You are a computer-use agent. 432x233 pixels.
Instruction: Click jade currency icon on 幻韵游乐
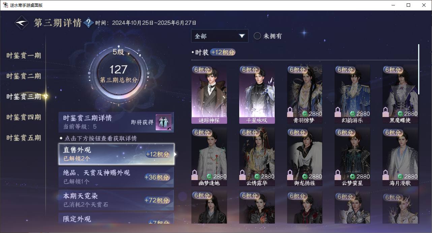(352, 114)
